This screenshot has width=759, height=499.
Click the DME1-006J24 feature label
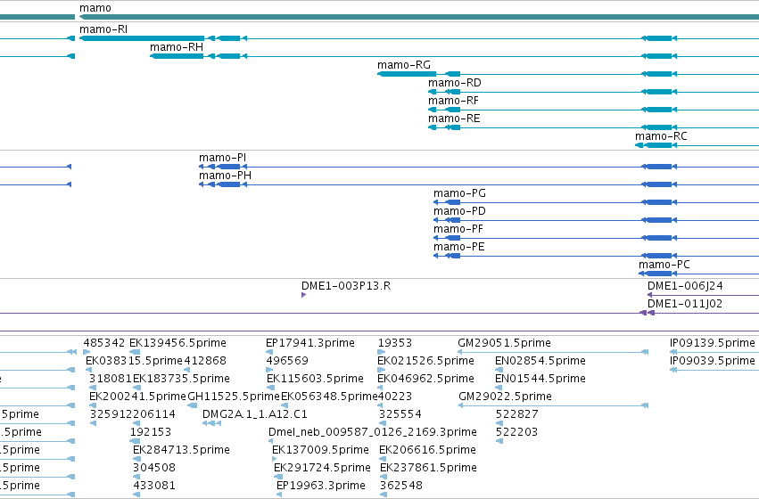[686, 286]
